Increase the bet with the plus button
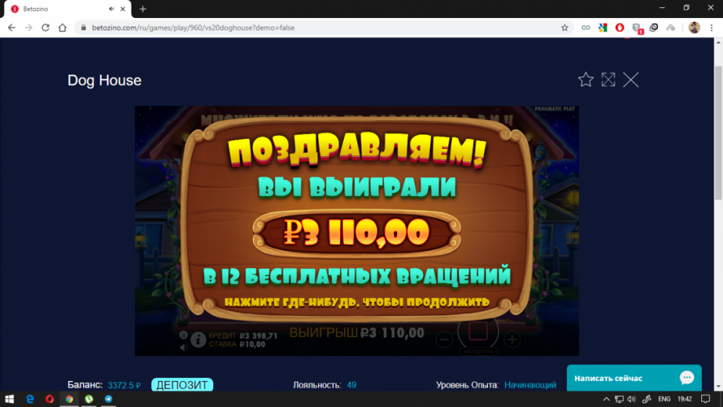The image size is (723, 407). tap(512, 340)
